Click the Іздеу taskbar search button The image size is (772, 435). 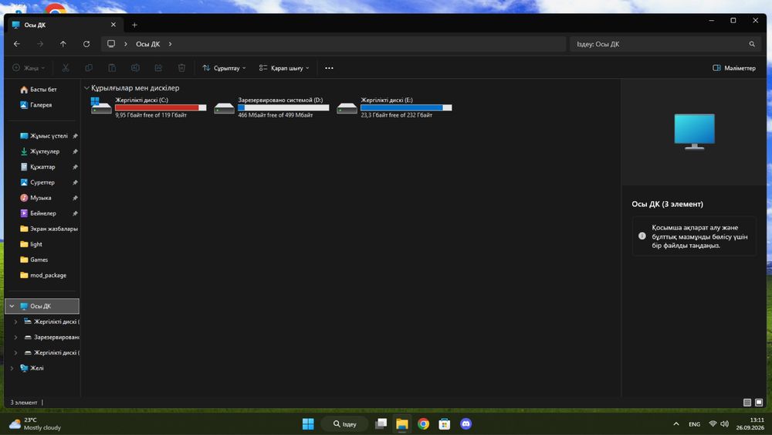tap(344, 423)
